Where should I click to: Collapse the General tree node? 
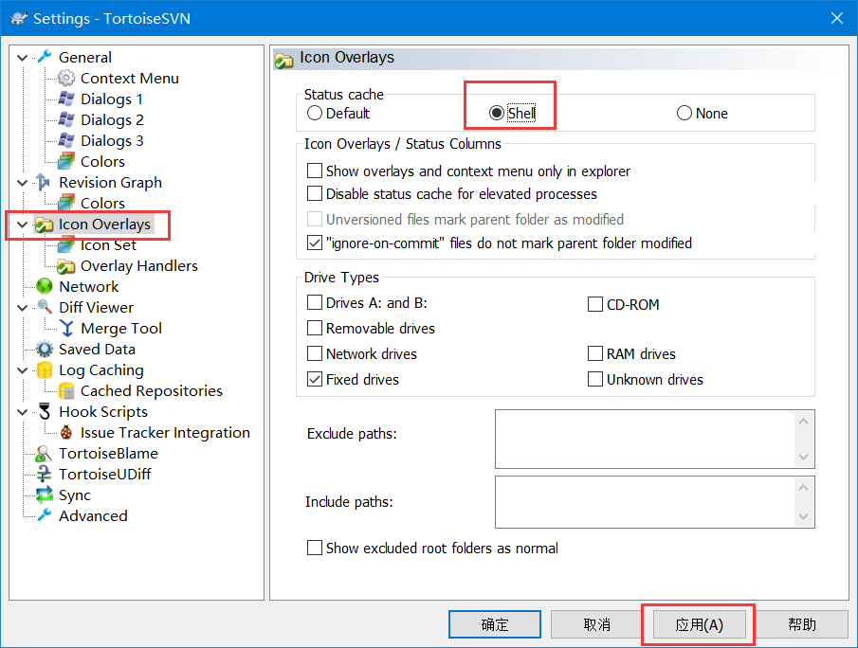[x=23, y=58]
